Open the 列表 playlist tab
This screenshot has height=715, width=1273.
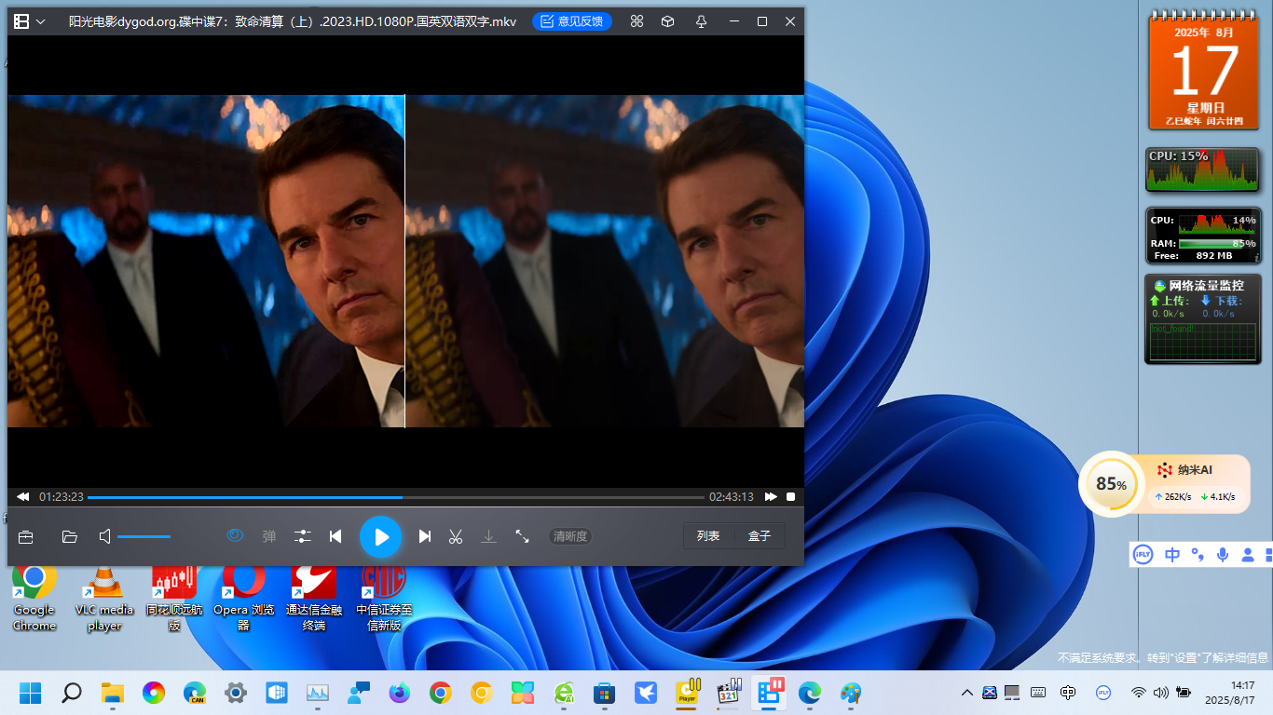[708, 536]
